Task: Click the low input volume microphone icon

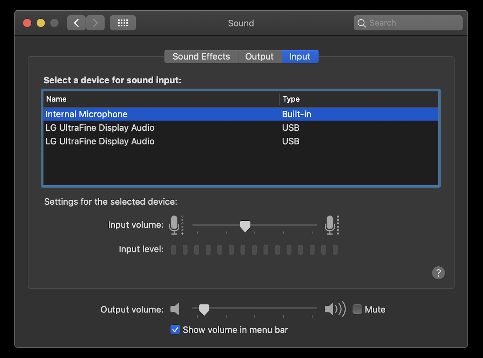Action: [x=175, y=225]
